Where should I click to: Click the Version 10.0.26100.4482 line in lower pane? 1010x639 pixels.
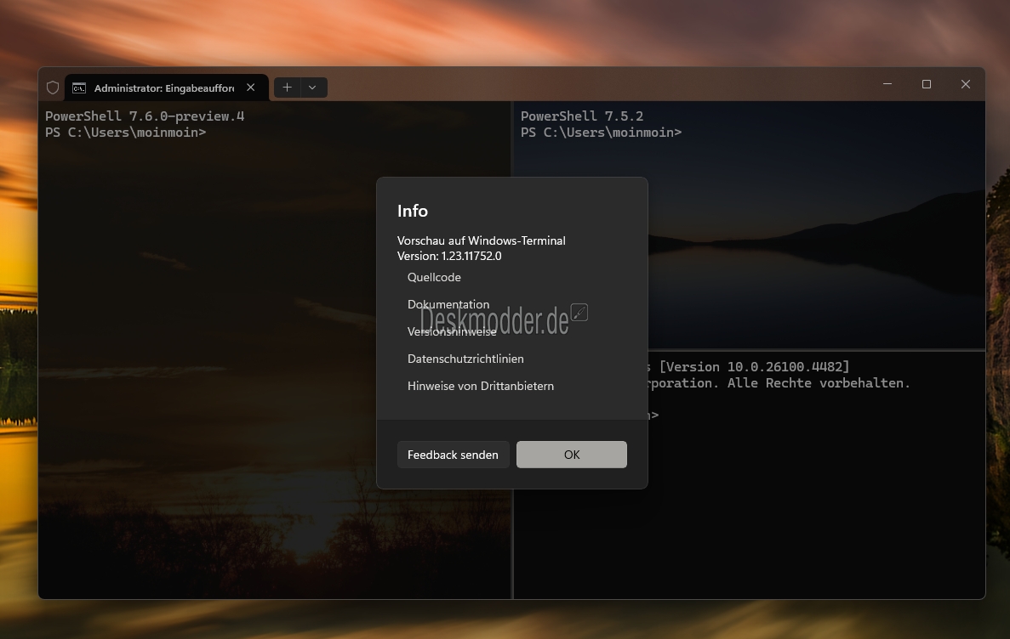[754, 367]
